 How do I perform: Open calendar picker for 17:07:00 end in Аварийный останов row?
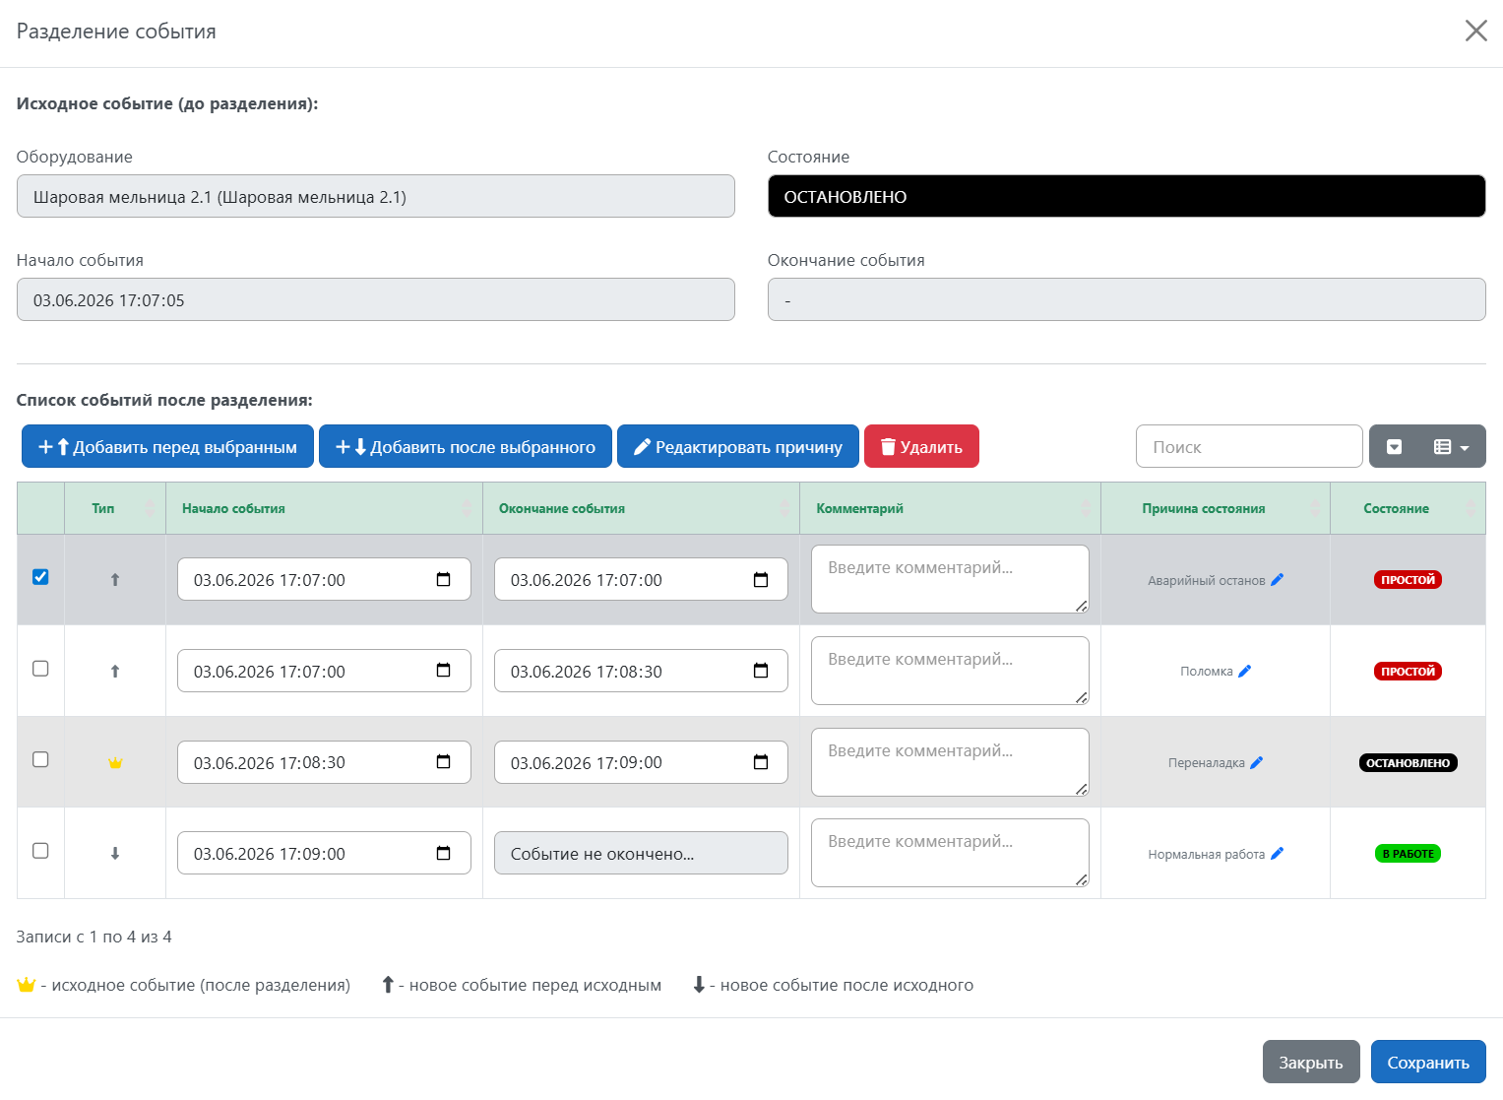(x=761, y=579)
